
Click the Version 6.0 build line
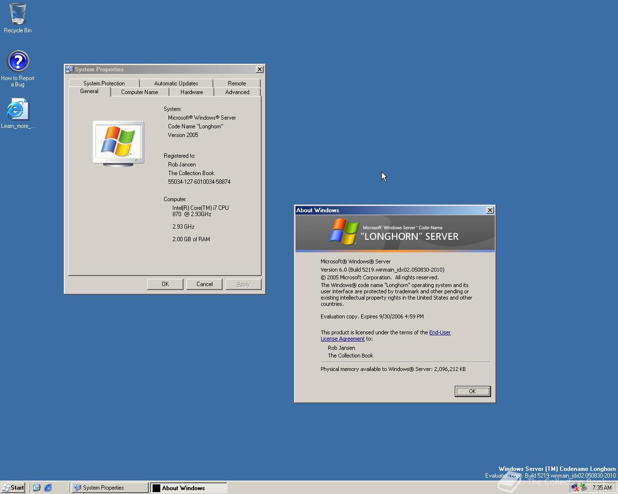click(x=382, y=270)
